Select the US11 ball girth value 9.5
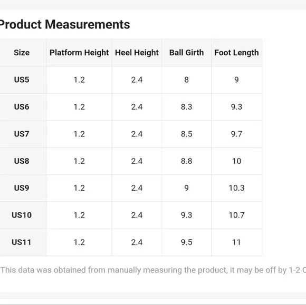The image size is (306, 305). click(186, 242)
